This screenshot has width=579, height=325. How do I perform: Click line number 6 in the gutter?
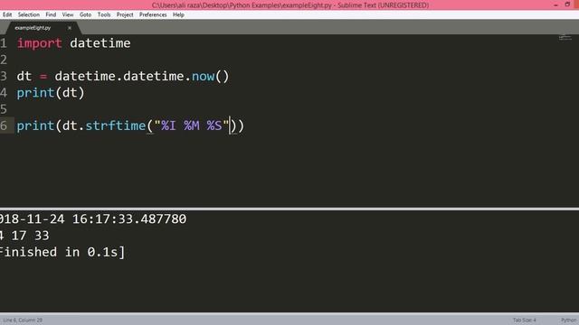coord(4,125)
